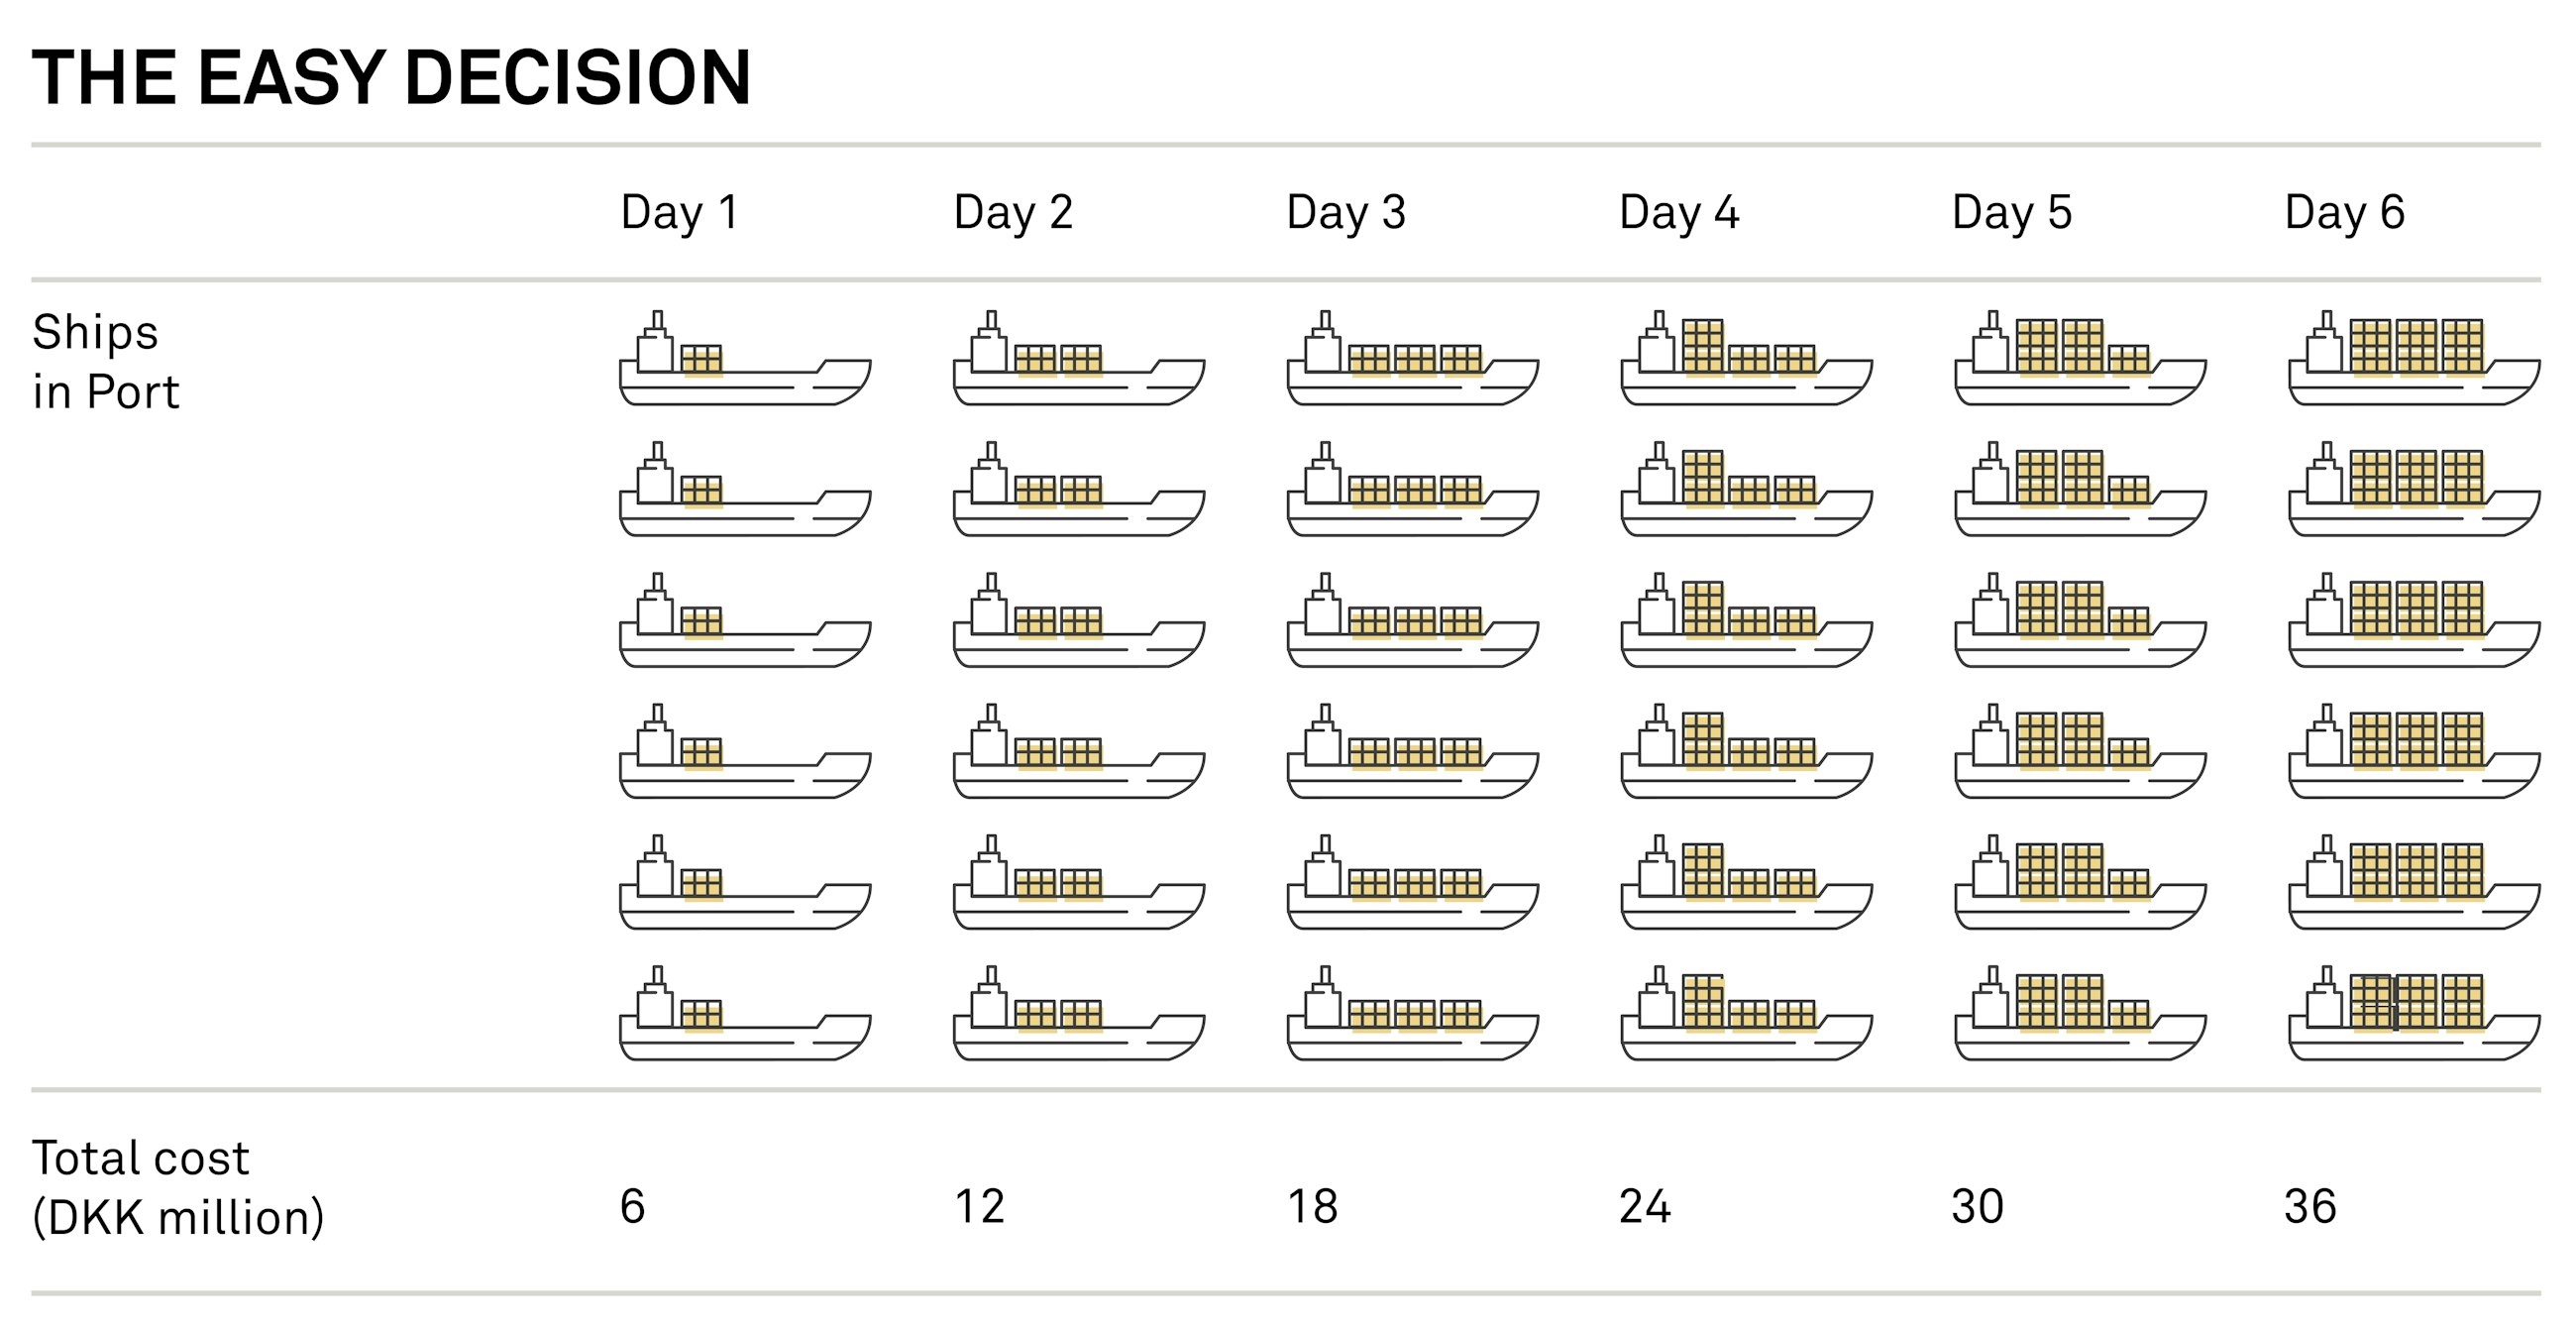Click the "THE EASY DECISION" title
This screenshot has height=1327, width=2576.
click(x=391, y=77)
